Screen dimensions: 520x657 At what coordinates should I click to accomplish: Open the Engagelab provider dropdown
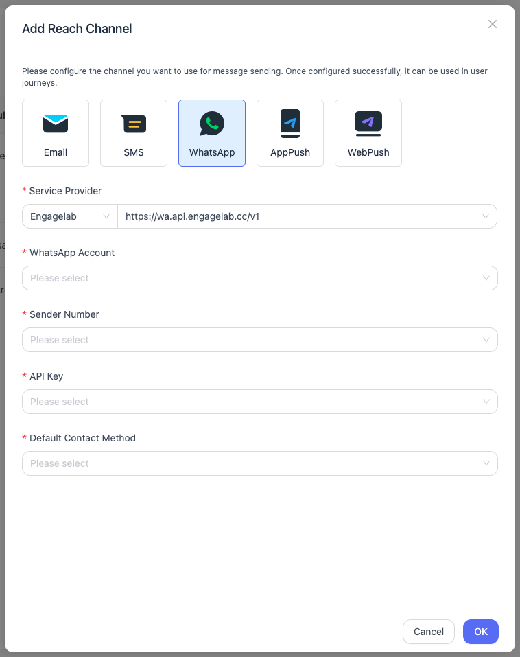(x=70, y=216)
